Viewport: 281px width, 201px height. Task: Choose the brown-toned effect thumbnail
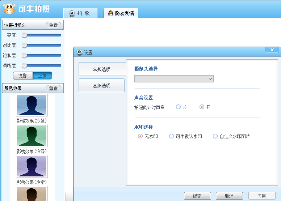tap(32, 194)
